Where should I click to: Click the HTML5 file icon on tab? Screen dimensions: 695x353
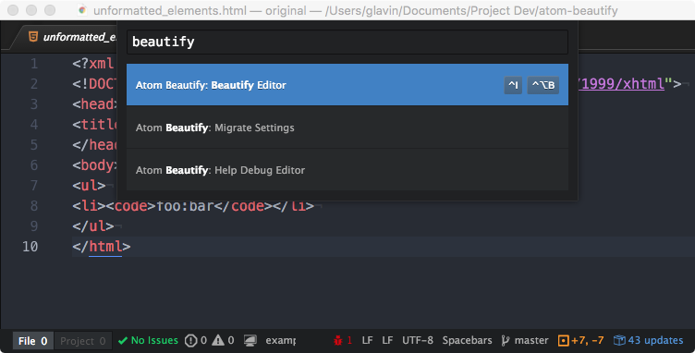coord(32,36)
